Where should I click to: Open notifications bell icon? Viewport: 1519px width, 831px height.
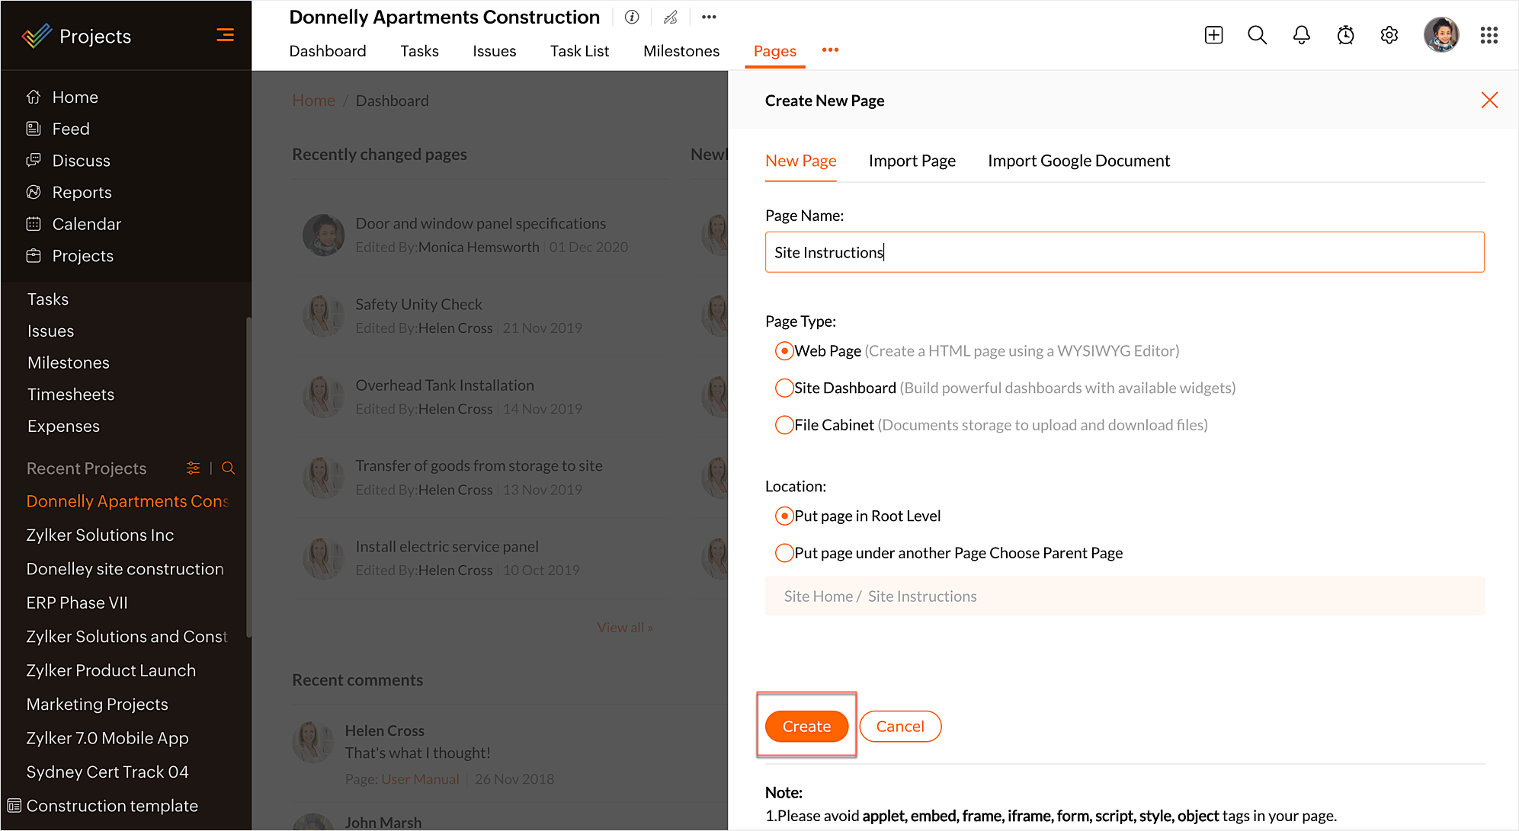pos(1301,35)
